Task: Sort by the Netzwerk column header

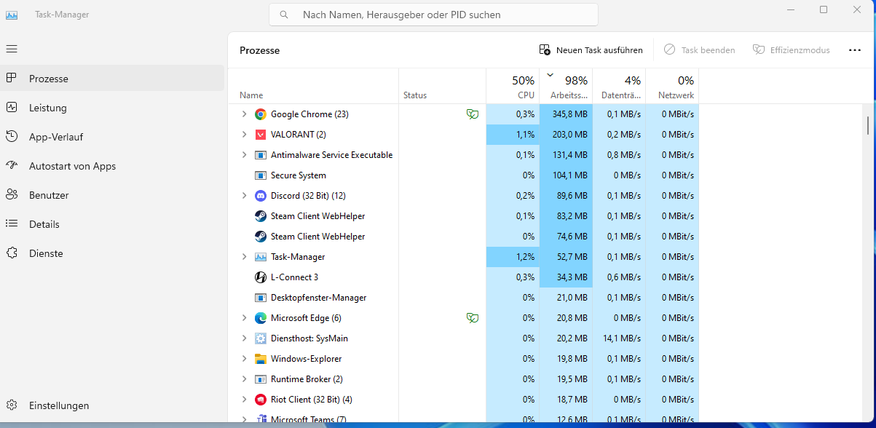Action: click(672, 87)
